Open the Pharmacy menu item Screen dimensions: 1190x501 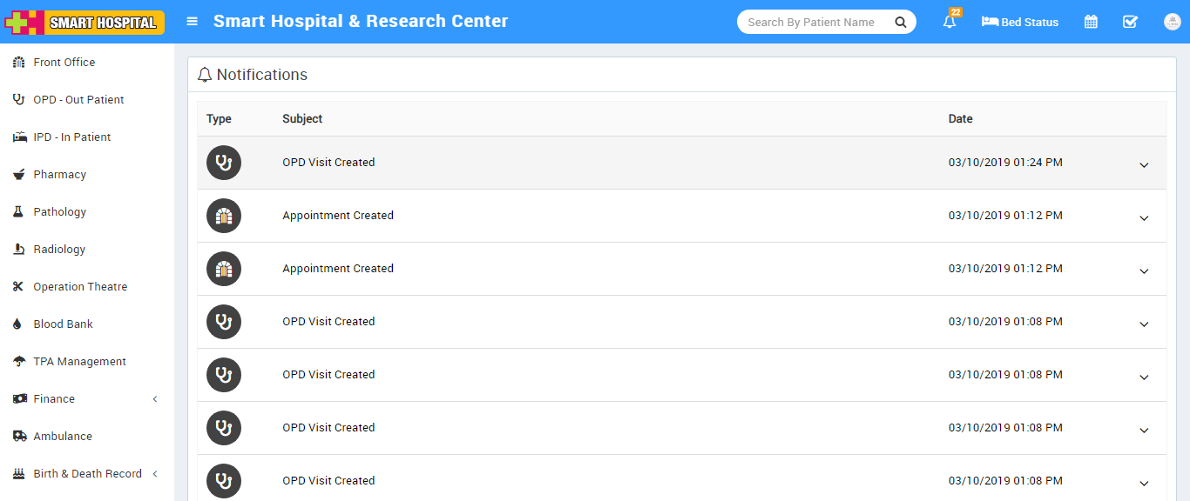click(x=59, y=175)
